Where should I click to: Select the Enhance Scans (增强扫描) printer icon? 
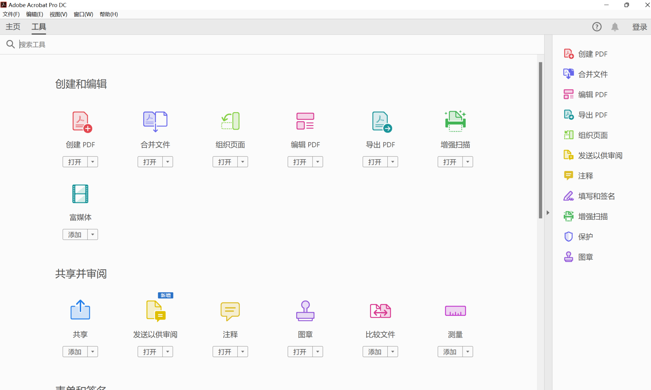click(x=455, y=121)
